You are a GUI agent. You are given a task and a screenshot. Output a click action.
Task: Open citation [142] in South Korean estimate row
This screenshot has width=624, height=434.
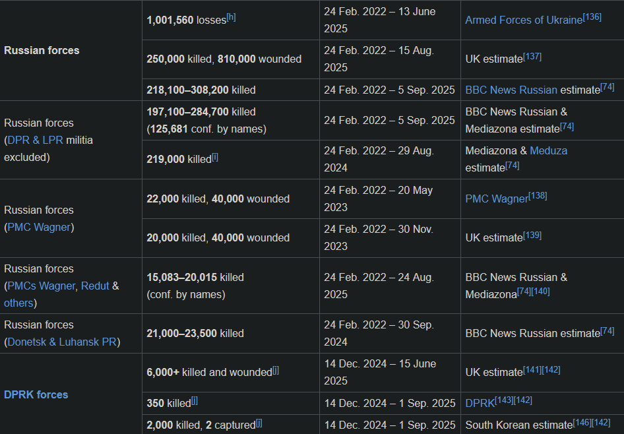[601, 423]
